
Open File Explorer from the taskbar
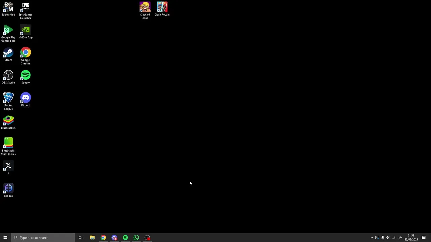click(92, 238)
